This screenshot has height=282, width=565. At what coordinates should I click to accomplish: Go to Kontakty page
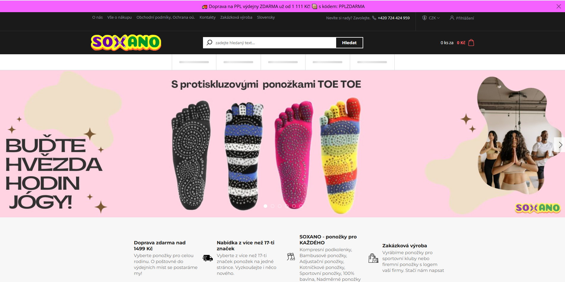[207, 17]
